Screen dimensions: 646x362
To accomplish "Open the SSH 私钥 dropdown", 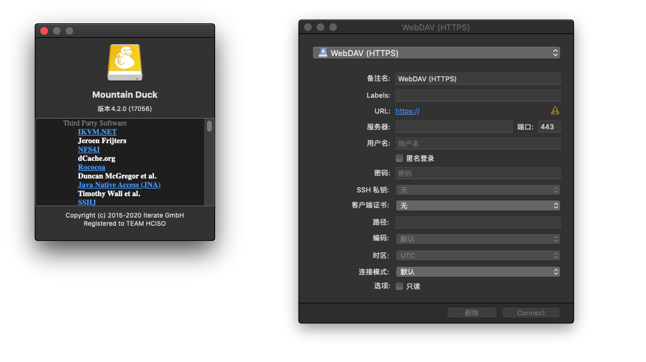I will tap(478, 190).
